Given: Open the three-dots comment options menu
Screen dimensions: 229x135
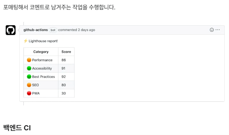Looking at the screenshot, I should [217, 30].
